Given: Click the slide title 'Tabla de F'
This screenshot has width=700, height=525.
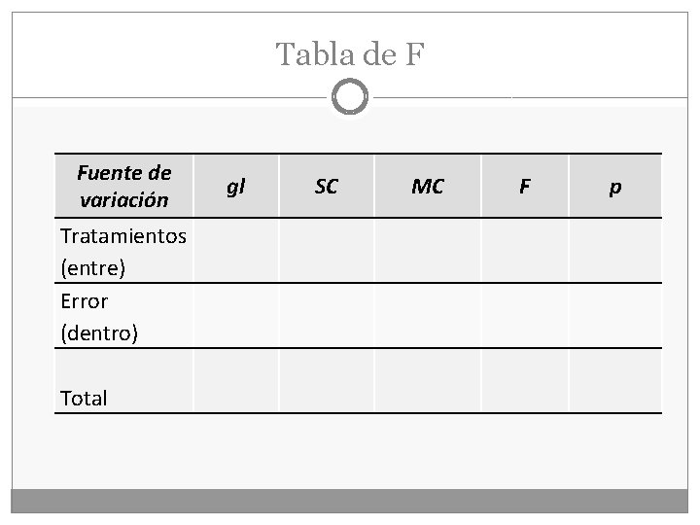Looking at the screenshot, I should click(x=350, y=54).
